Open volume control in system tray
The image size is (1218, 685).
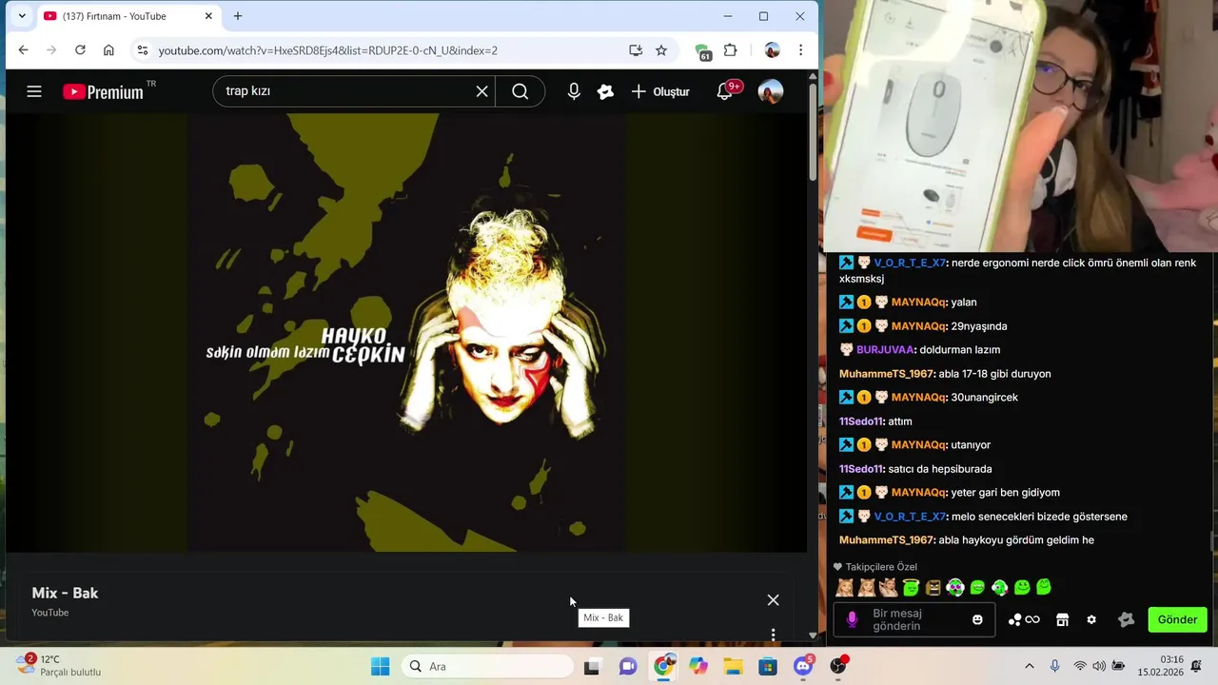(x=1099, y=666)
